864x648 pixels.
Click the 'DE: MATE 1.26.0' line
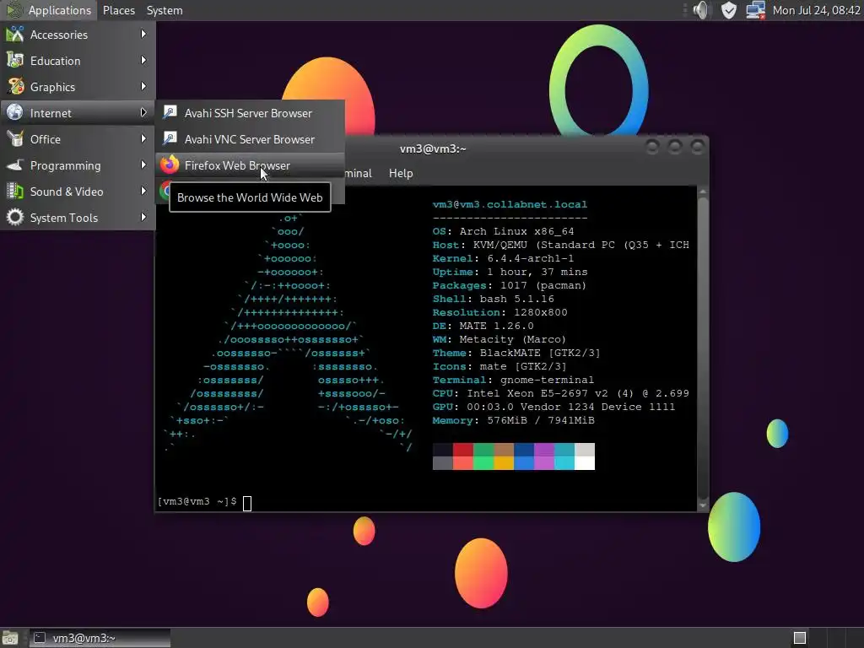click(x=483, y=326)
